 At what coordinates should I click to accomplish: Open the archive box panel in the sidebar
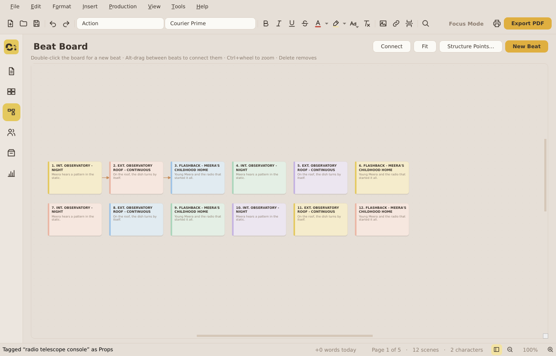(x=11, y=153)
